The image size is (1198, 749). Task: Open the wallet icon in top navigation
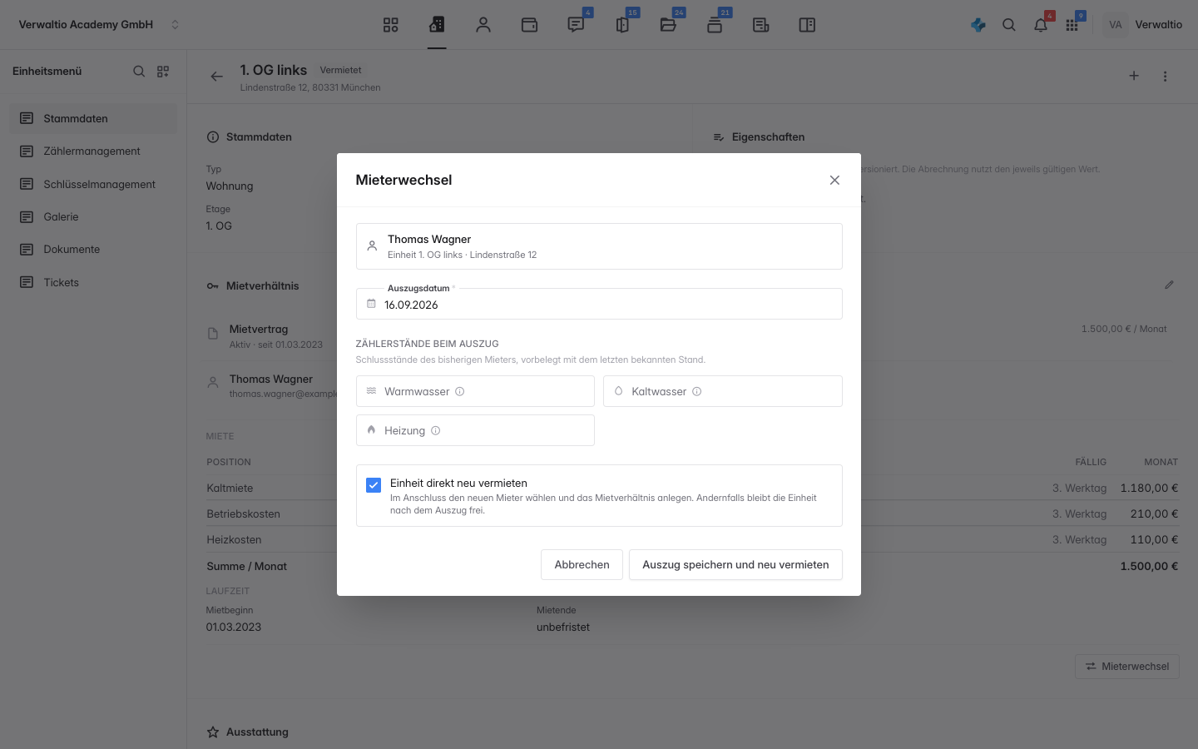(x=529, y=25)
